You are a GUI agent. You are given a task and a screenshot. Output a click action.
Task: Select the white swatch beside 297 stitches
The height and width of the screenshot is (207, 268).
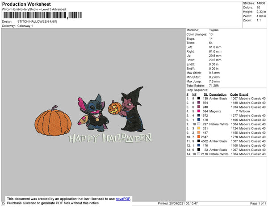coord(199,124)
